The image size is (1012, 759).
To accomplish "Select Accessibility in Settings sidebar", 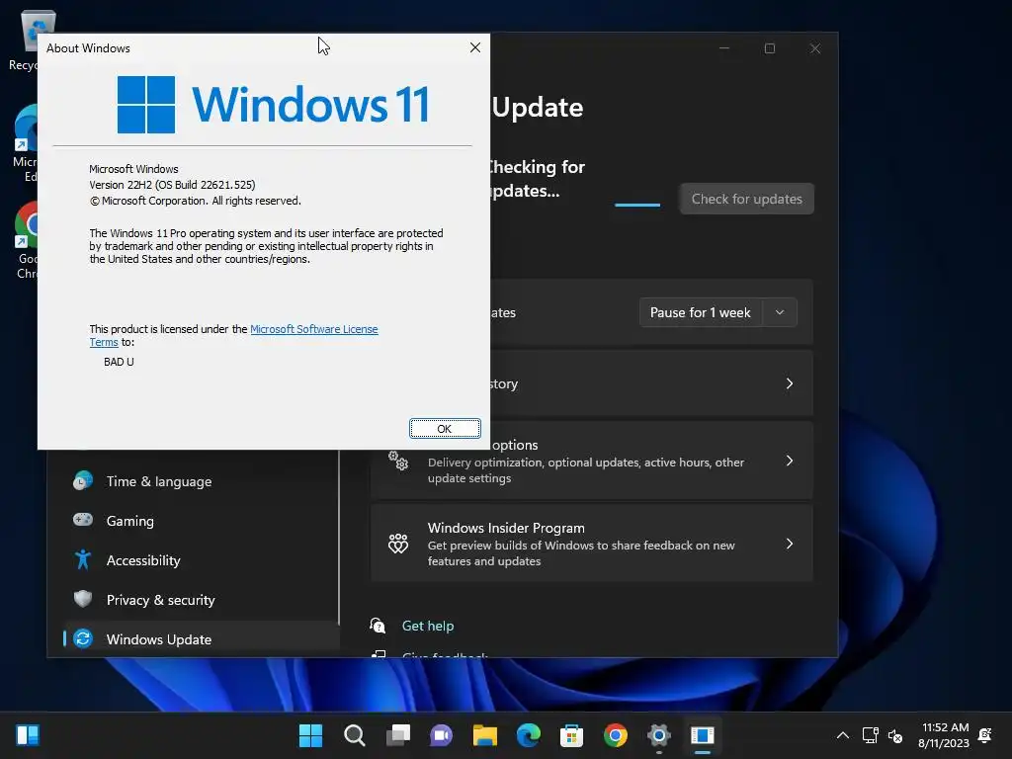I will 143,560.
